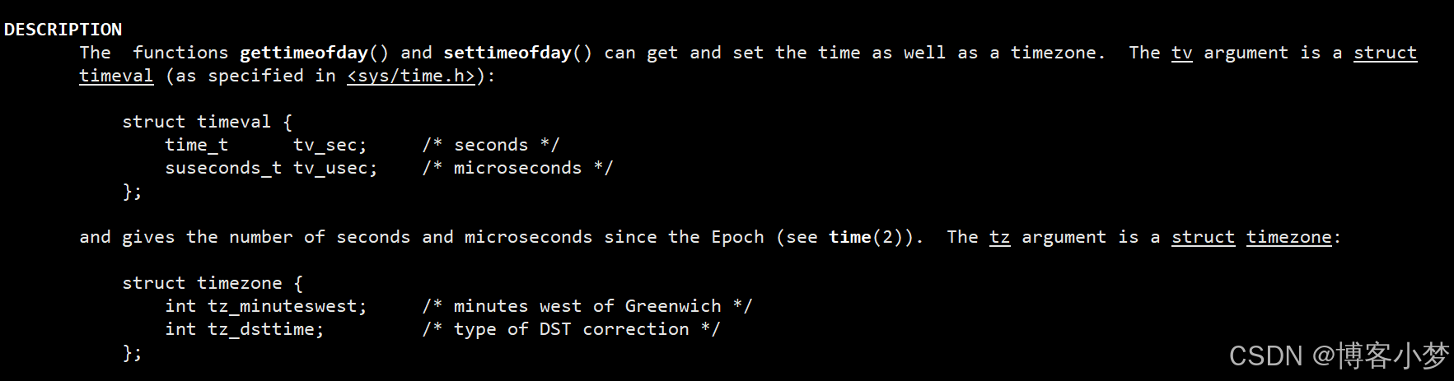1454x381 pixels.
Task: Click the underlined tv argument
Action: [x=1182, y=53]
